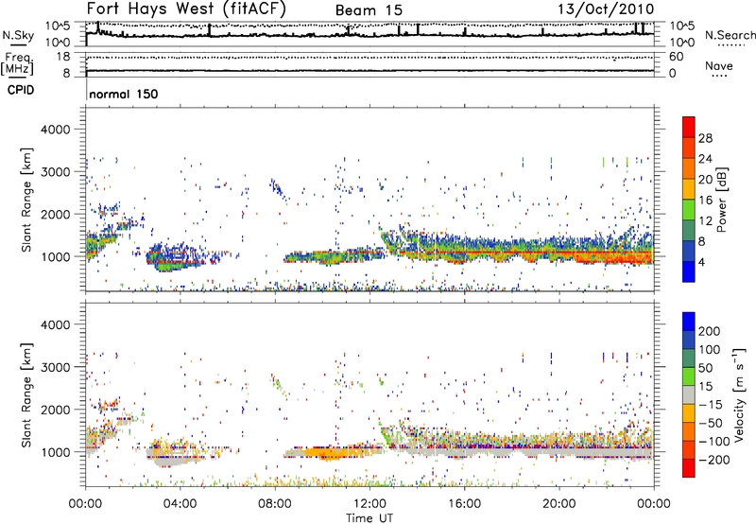The height and width of the screenshot is (524, 756).
Task: Click the -50 label on the velocity colorbar
Action: click(x=710, y=423)
